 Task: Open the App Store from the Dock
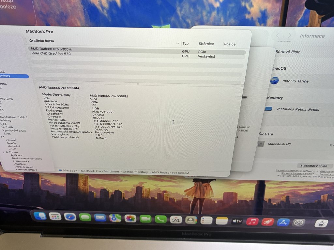283,223
